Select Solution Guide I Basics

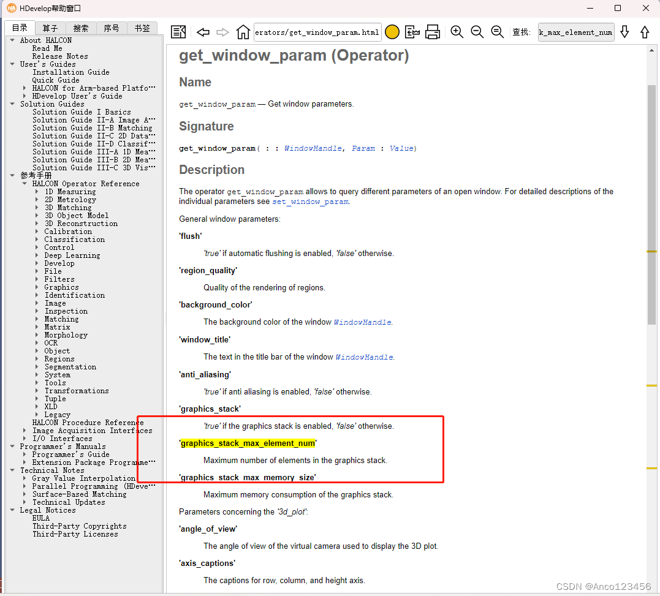82,112
